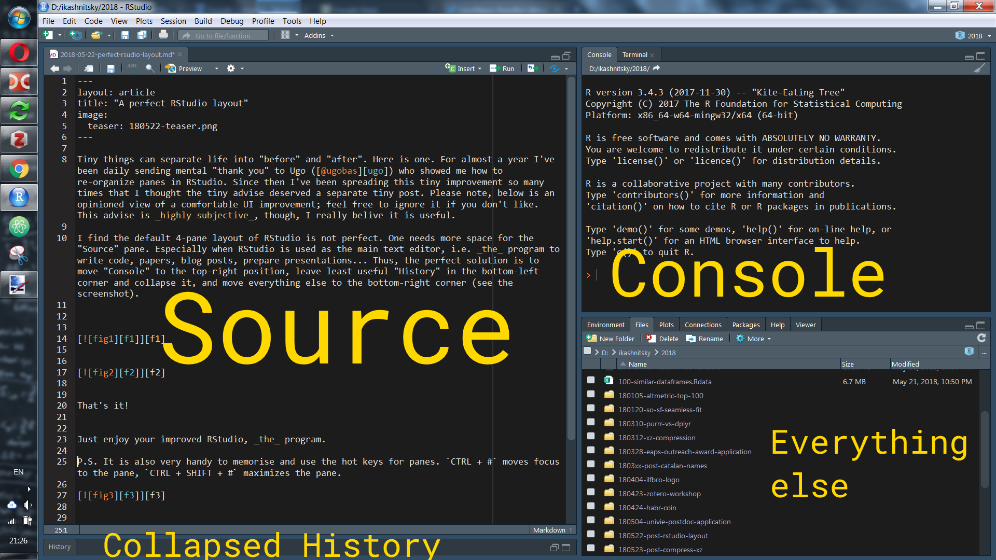Image resolution: width=996 pixels, height=560 pixels.
Task: Open the Tools menu
Action: [292, 21]
